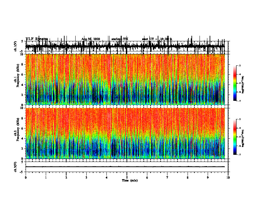This screenshot has width=257, height=199.
Task: Click time axis tick label "4"
Action: pos(106,178)
